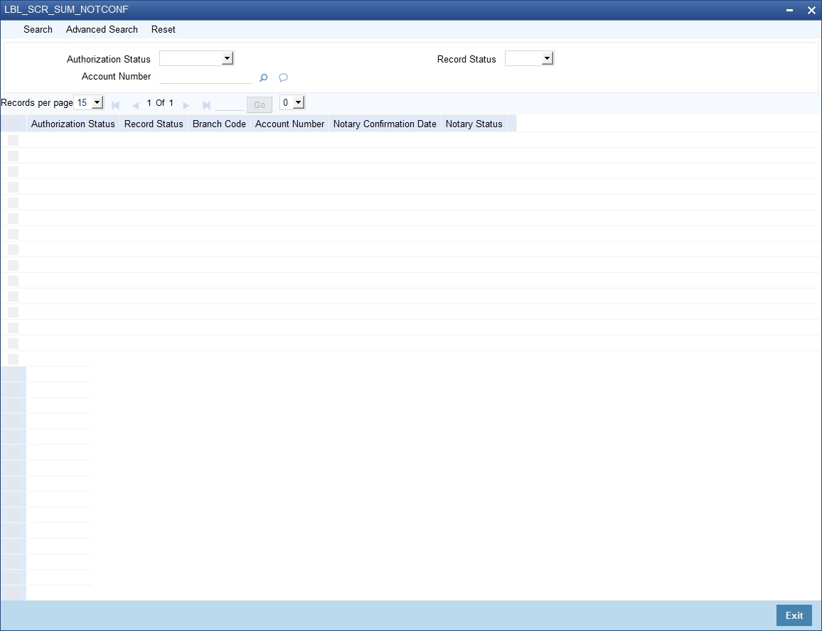
Task: Sort by Record Status column header
Action: [x=154, y=124]
